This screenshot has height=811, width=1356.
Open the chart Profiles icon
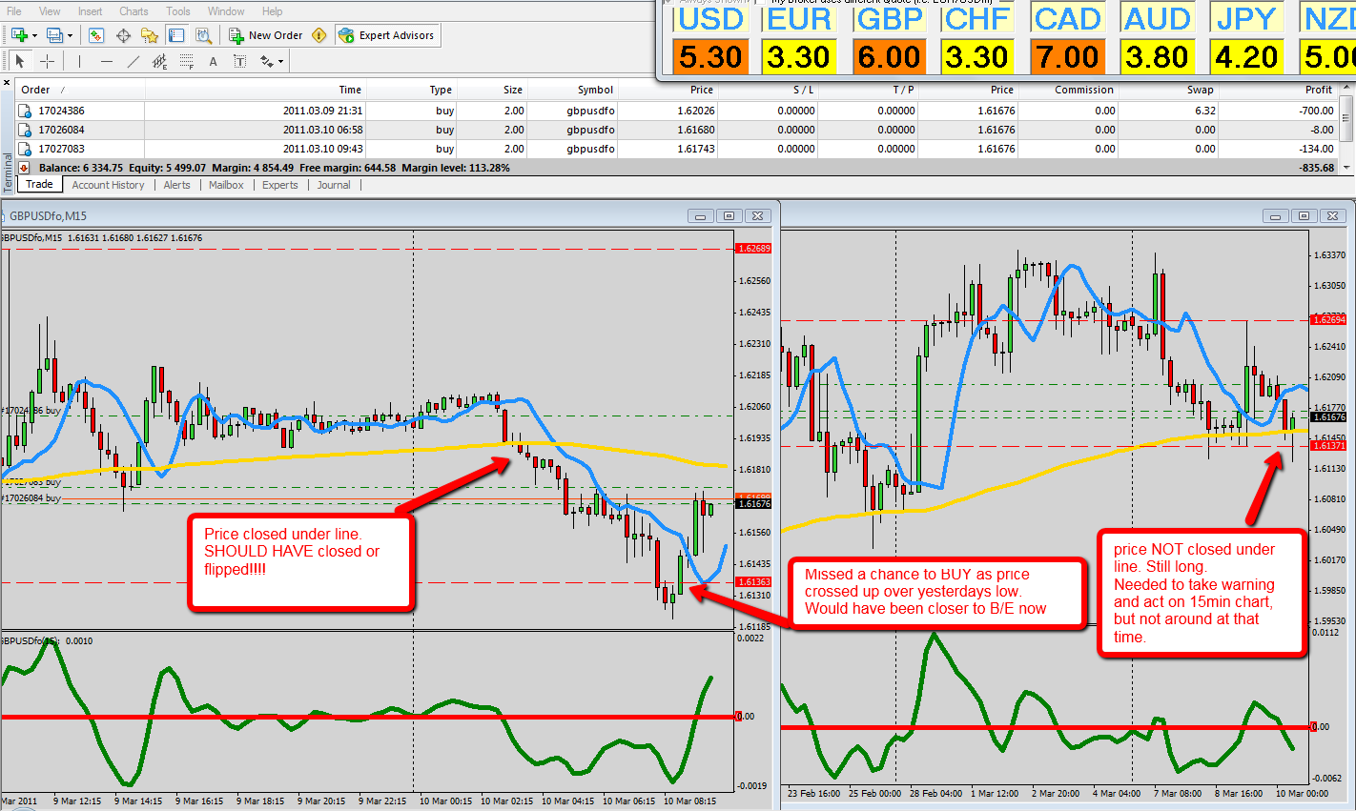[x=54, y=35]
